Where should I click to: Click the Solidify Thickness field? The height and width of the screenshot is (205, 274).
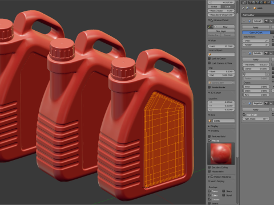[x=256, y=64]
